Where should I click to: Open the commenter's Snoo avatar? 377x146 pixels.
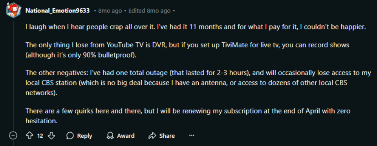click(12, 10)
